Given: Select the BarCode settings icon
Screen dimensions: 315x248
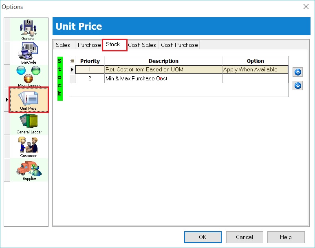Looking at the screenshot, I should tap(28, 53).
